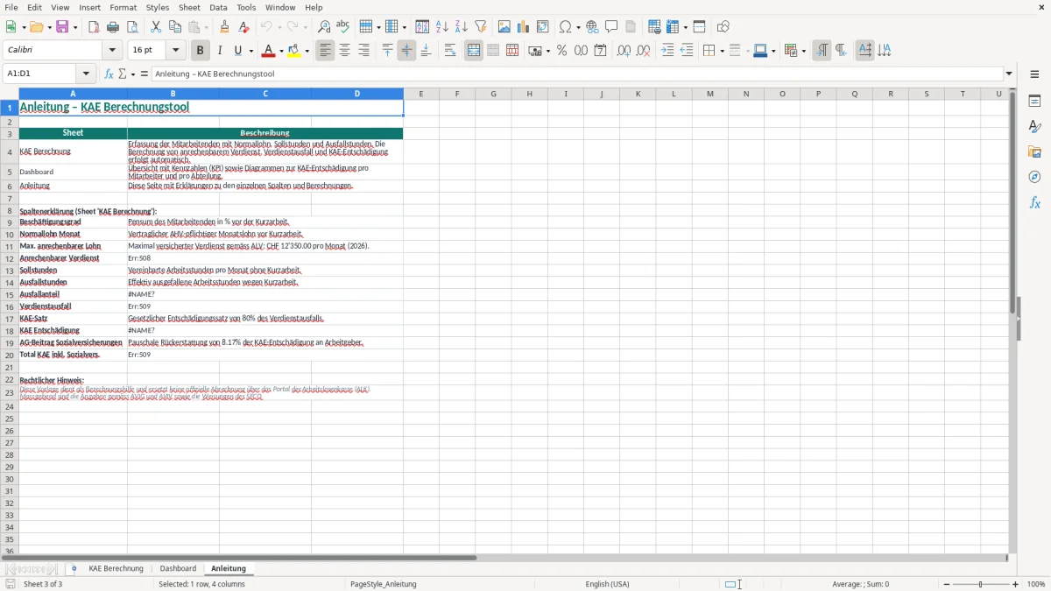Open the Sheet menu
The width and height of the screenshot is (1051, 591).
tap(189, 7)
